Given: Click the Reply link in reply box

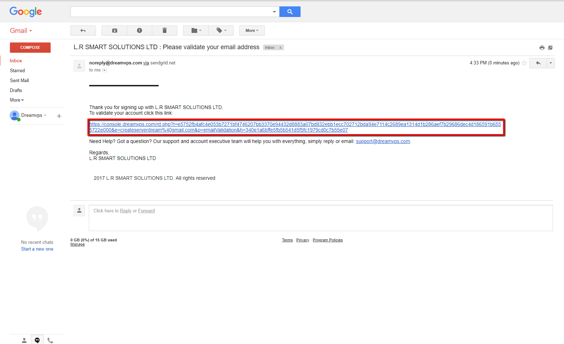Looking at the screenshot, I should [x=126, y=211].
